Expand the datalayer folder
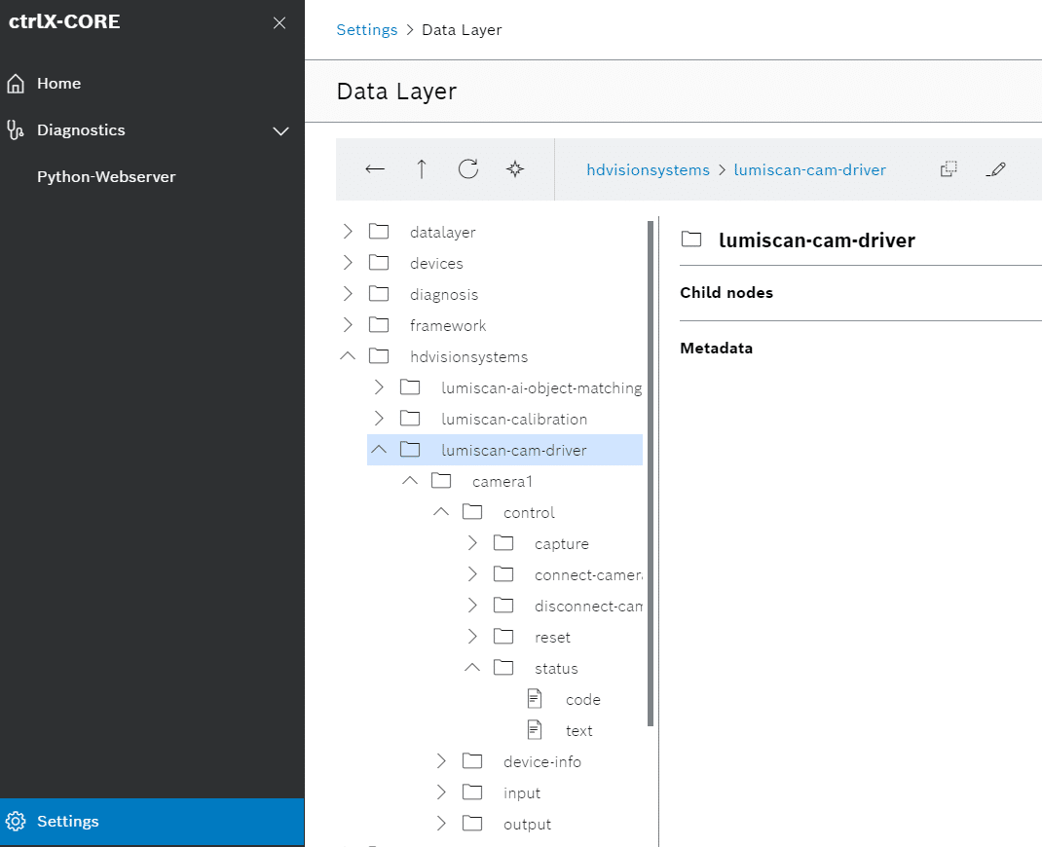1042x847 pixels. pos(348,233)
